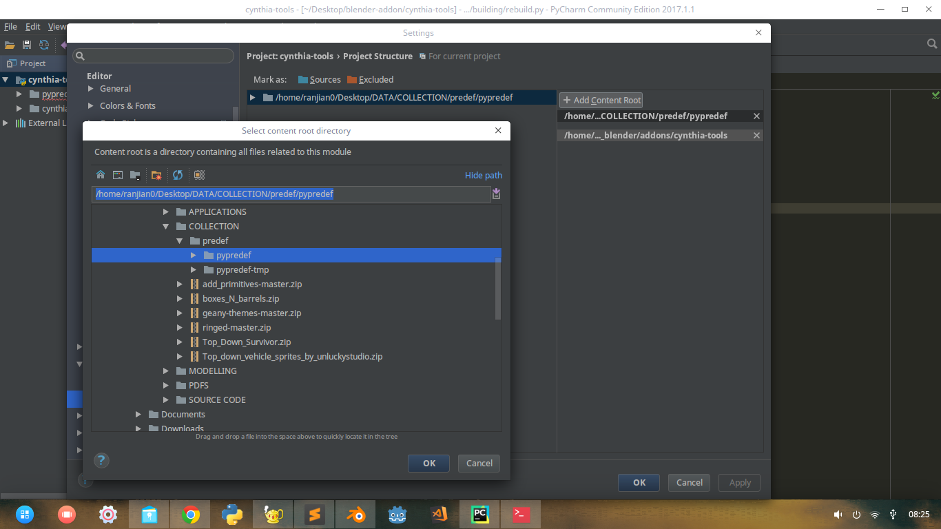Go to the home directory in file chooser
Viewport: 941px width, 529px height.
pos(101,175)
